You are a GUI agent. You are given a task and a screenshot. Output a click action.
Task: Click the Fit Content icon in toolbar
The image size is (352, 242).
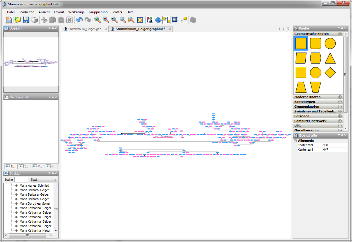tap(140, 20)
